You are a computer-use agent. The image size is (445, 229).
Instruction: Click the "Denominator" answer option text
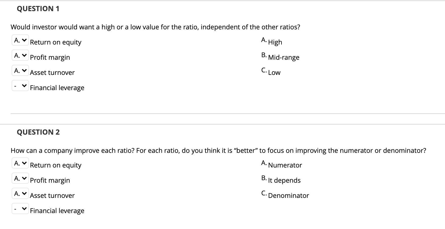288,196
